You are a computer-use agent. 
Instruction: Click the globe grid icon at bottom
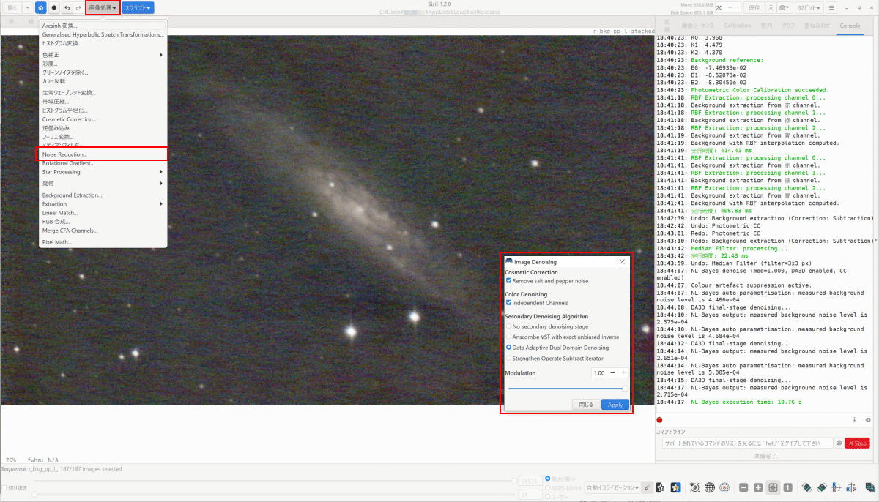710,487
